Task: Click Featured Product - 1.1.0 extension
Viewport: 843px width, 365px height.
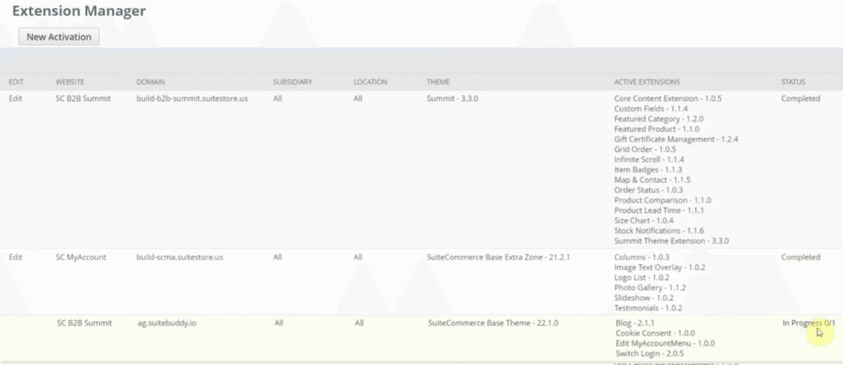Action: click(x=657, y=129)
